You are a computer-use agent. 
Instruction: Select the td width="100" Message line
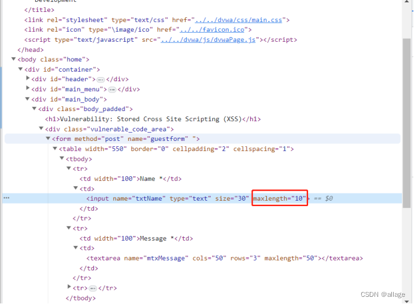pyautogui.click(x=136, y=238)
